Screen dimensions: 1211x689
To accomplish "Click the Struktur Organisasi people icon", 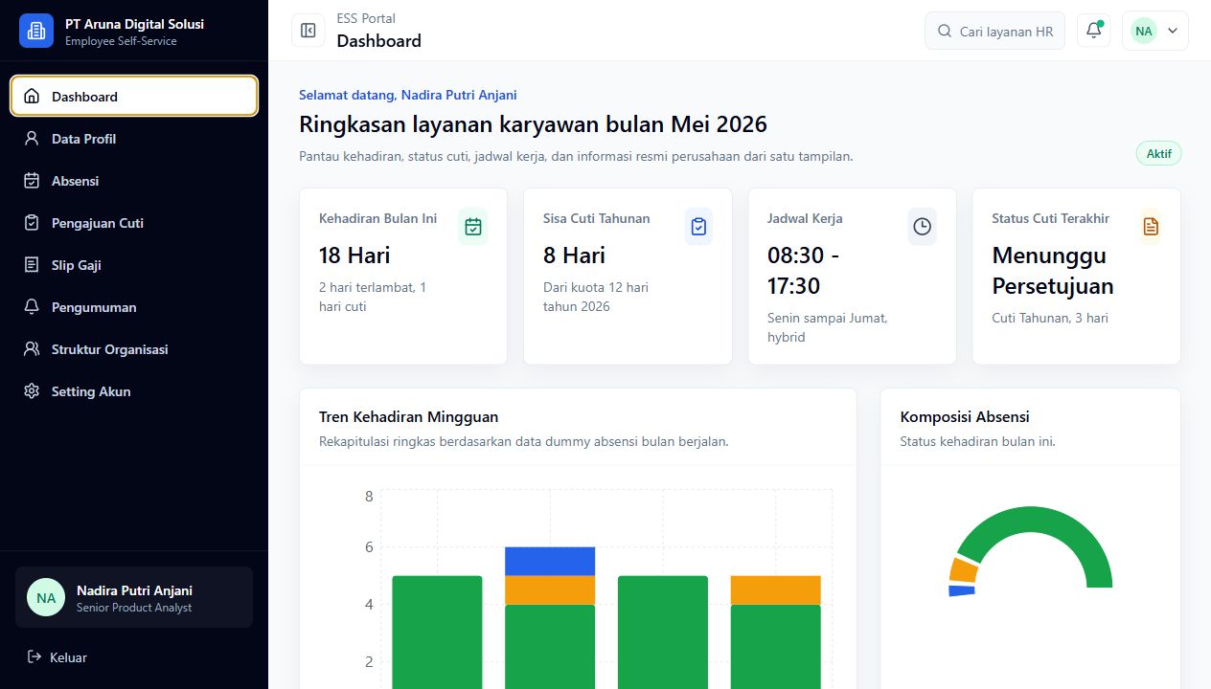I will click(32, 349).
